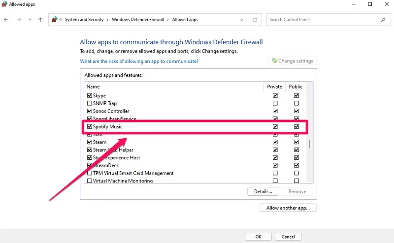Go up one level with Up arrow
394x243 pixels.
[40, 20]
